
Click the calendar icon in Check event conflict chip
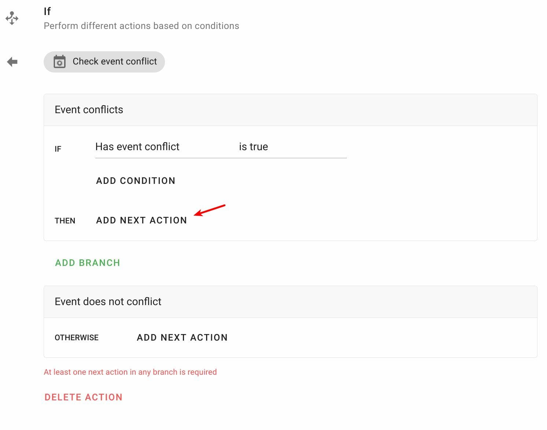(59, 62)
